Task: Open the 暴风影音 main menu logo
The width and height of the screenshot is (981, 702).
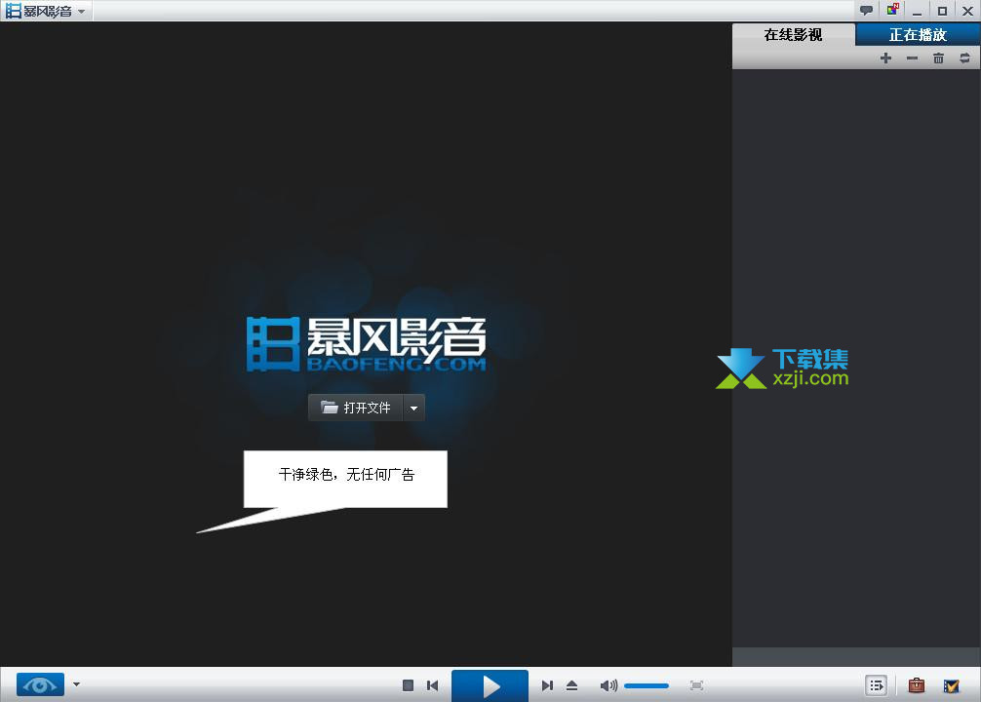Action: (x=45, y=11)
